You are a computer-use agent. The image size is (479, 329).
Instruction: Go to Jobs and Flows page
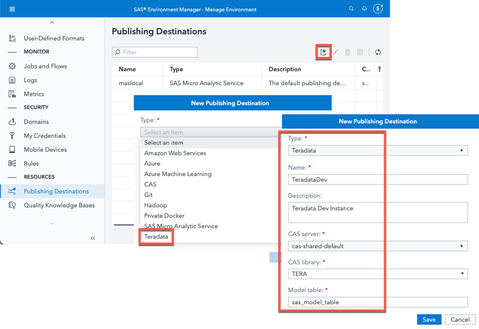click(x=45, y=66)
